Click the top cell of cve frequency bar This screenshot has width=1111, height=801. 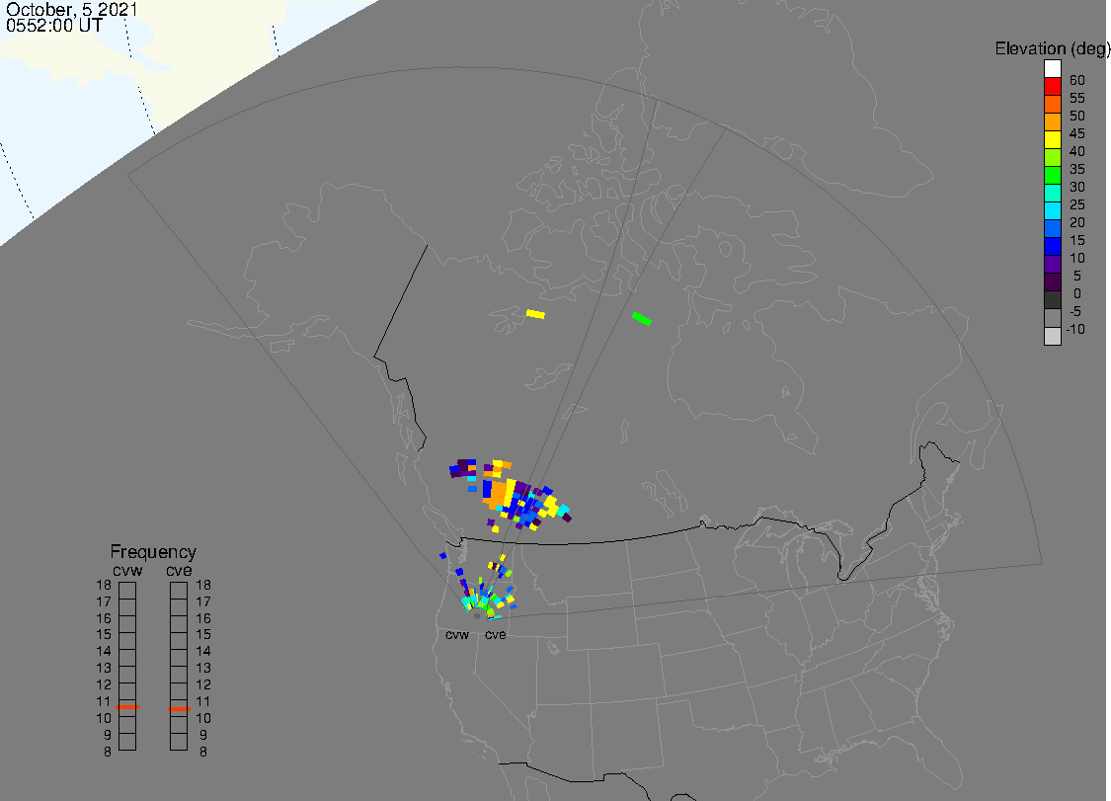pos(179,591)
